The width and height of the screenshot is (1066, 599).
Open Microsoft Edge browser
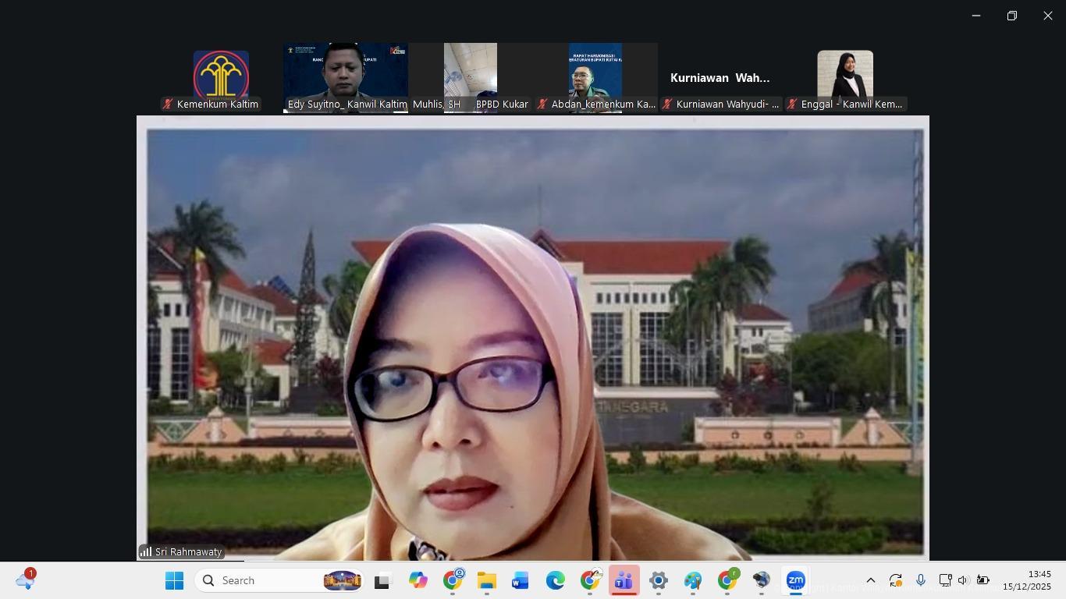tap(555, 580)
